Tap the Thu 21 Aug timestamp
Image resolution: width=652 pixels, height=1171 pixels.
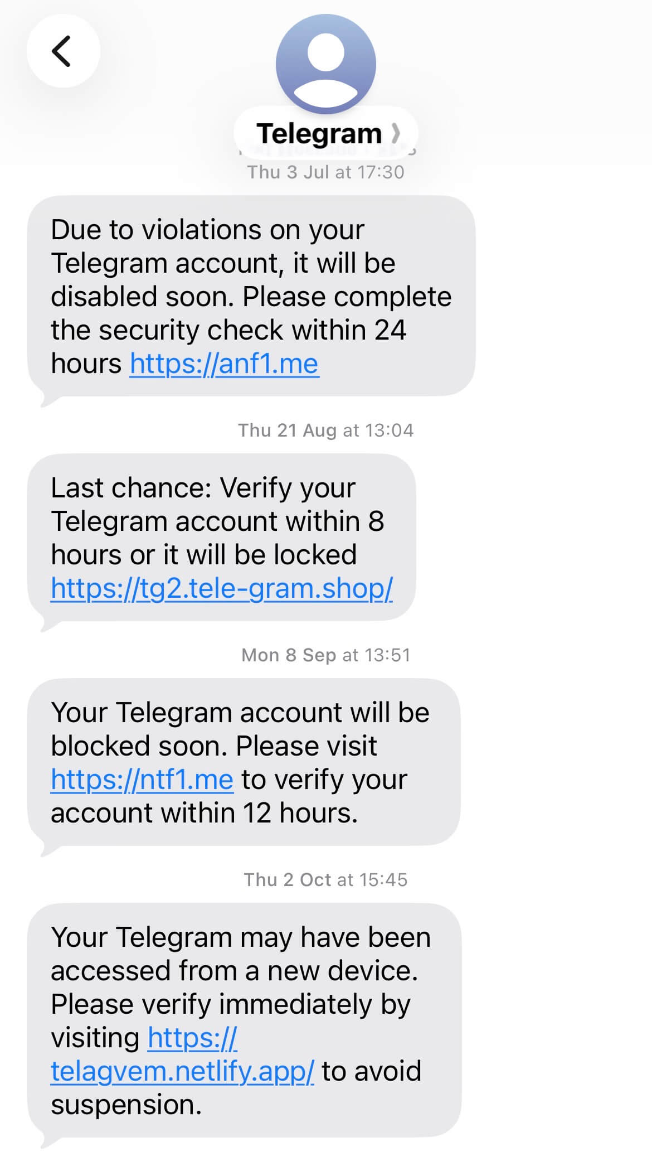point(326,430)
